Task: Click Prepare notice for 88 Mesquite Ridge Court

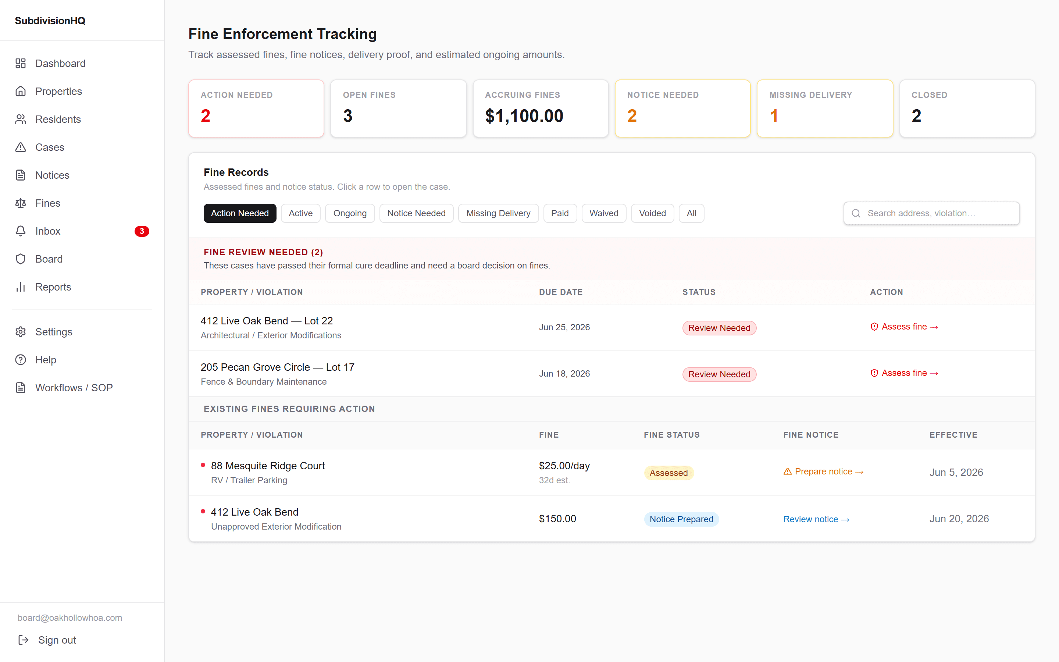Action: point(823,471)
